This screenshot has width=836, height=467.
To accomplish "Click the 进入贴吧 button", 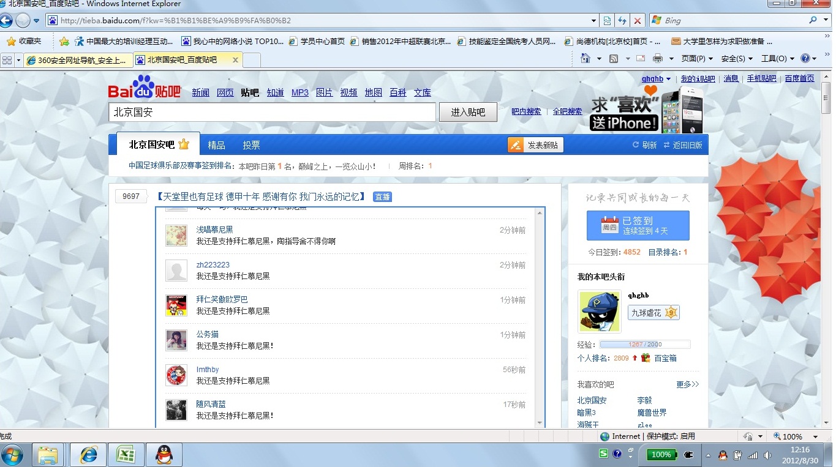I will pyautogui.click(x=468, y=112).
